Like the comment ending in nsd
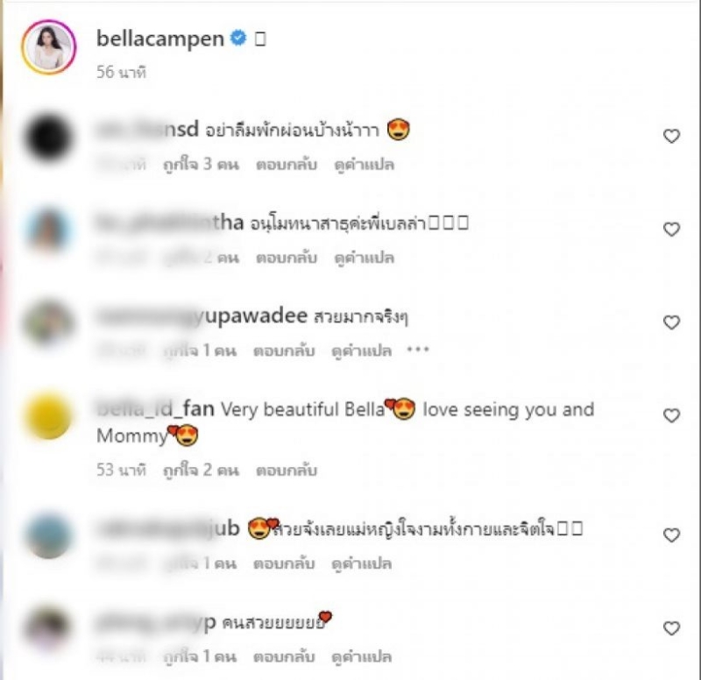 coord(671,136)
